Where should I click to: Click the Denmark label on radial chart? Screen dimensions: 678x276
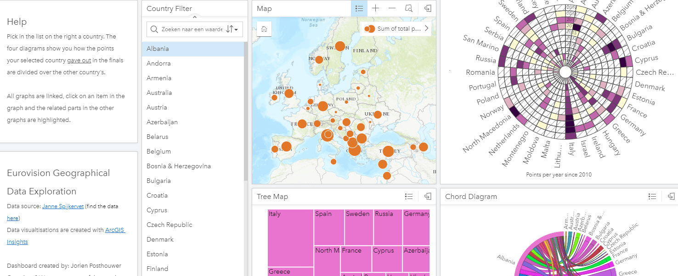coord(650,86)
